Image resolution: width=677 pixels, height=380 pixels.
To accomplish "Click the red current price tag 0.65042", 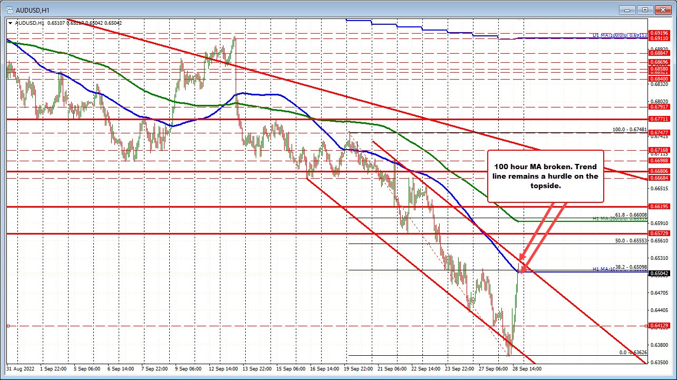I will (660, 274).
